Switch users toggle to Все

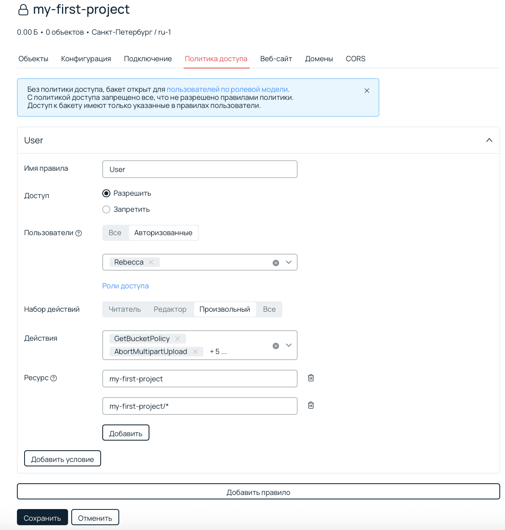pos(115,233)
